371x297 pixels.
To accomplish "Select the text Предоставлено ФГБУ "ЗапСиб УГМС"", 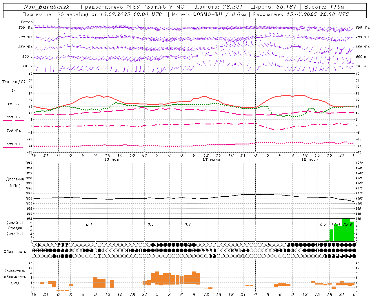I will [x=134, y=7].
